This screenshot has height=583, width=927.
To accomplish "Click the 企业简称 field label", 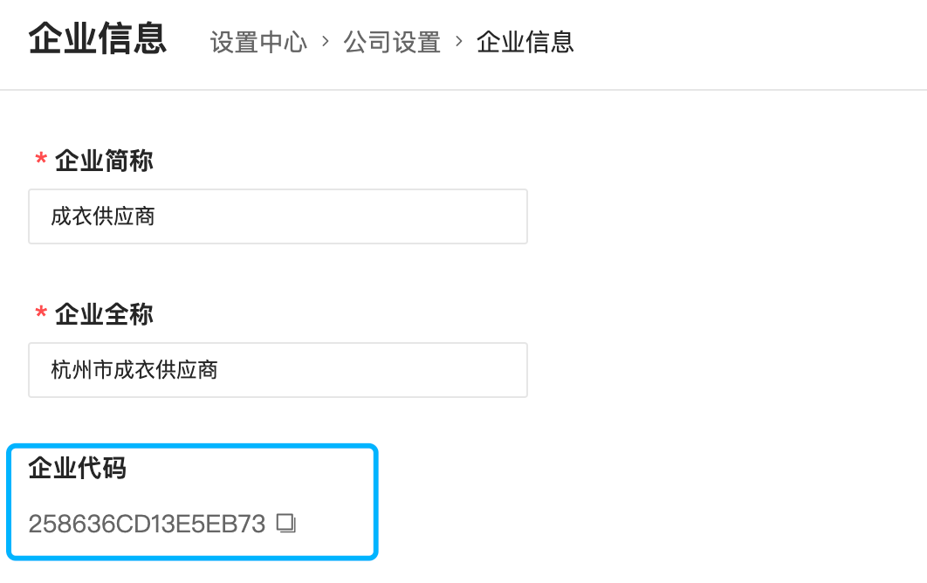I will click(104, 161).
